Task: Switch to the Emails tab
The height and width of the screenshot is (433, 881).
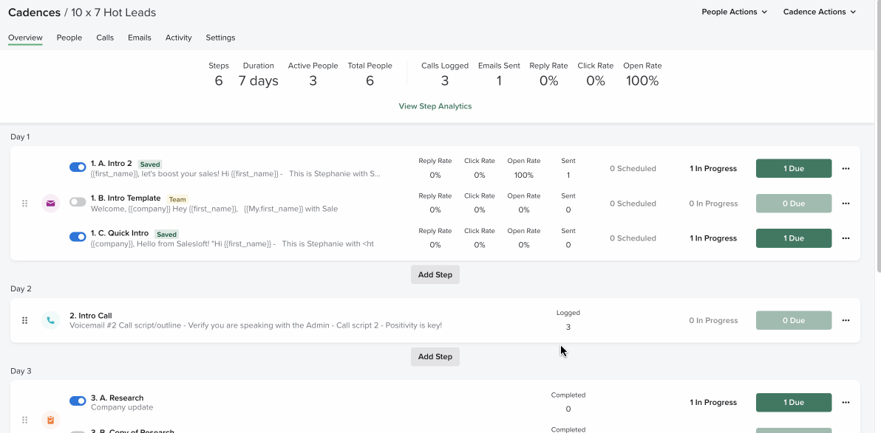Action: coord(139,38)
